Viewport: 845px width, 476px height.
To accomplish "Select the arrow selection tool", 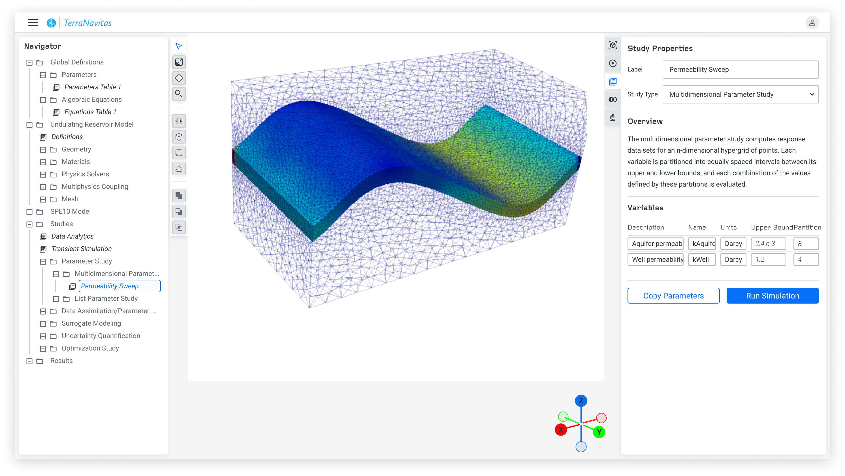I will (x=179, y=46).
